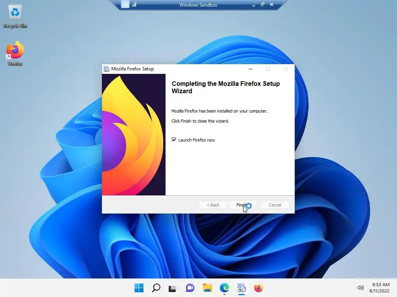This screenshot has width=397, height=297.
Task: Click the Cancel button in Firefox Setup
Action: coord(275,205)
